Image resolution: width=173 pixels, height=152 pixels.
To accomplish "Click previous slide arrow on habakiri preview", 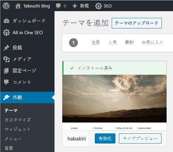I will [x=64, y=94].
